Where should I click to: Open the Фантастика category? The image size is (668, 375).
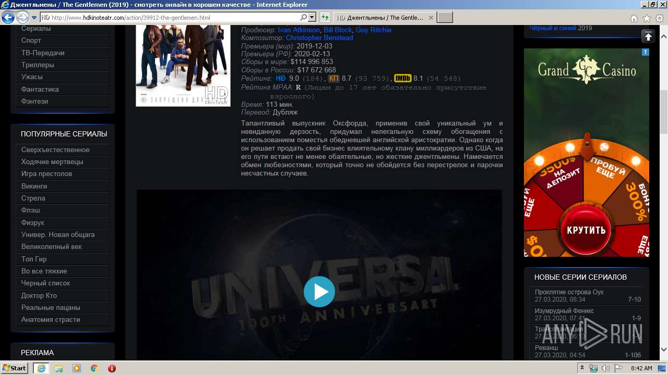pyautogui.click(x=63, y=89)
